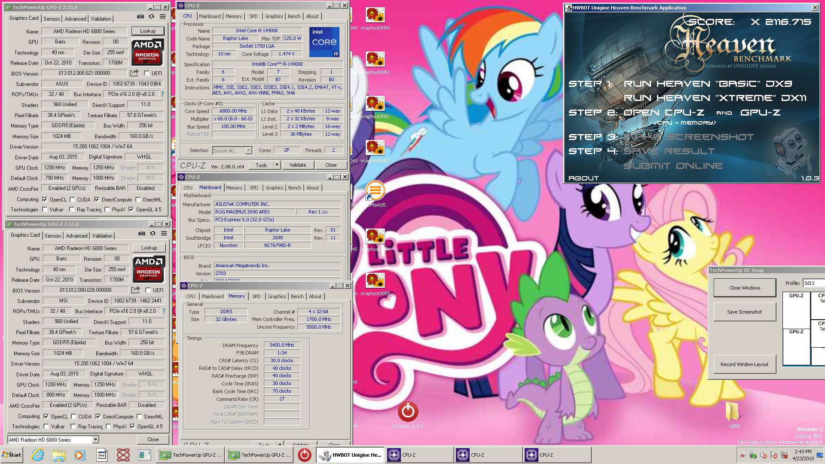Click the refresh icon in bottom GPU-Z window
This screenshot has height=464, width=825.
153,233
